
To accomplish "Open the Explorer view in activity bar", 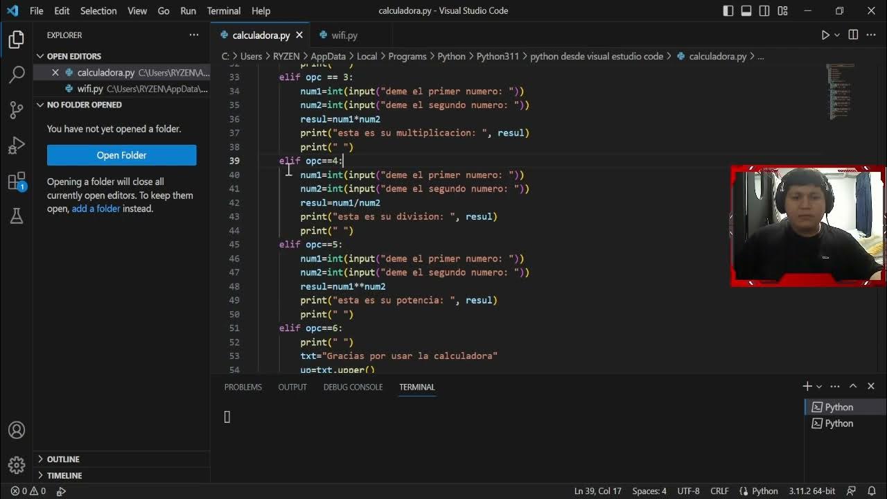I will (17, 40).
